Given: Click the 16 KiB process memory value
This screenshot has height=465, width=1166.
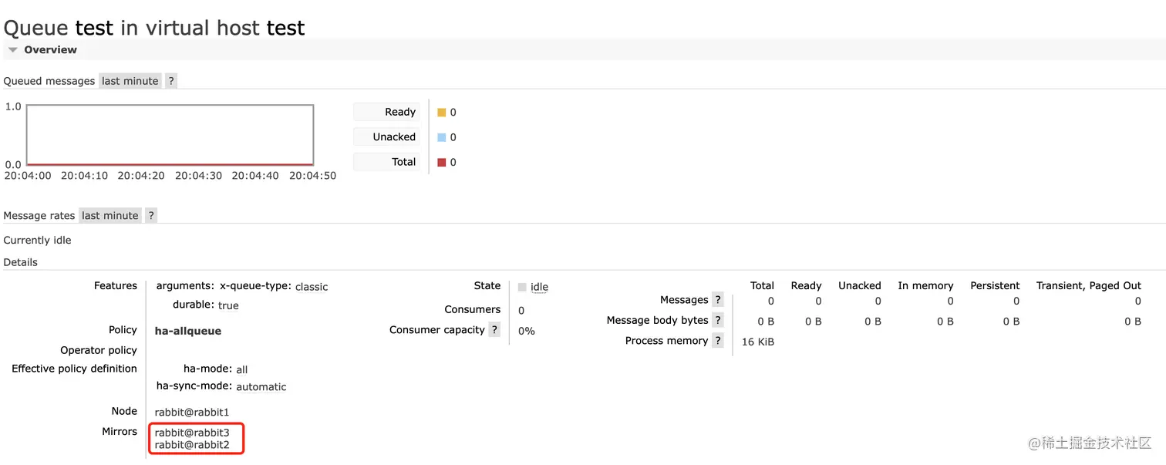Looking at the screenshot, I should (758, 342).
